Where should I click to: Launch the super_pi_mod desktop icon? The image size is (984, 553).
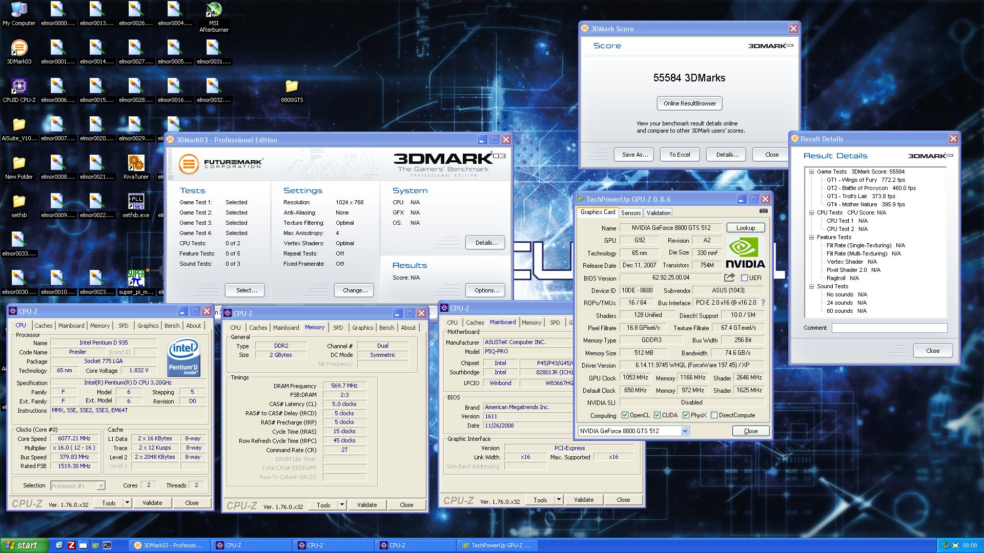tap(136, 283)
